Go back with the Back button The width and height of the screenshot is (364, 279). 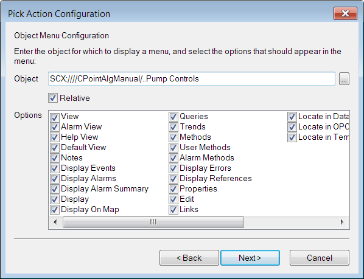click(x=189, y=258)
